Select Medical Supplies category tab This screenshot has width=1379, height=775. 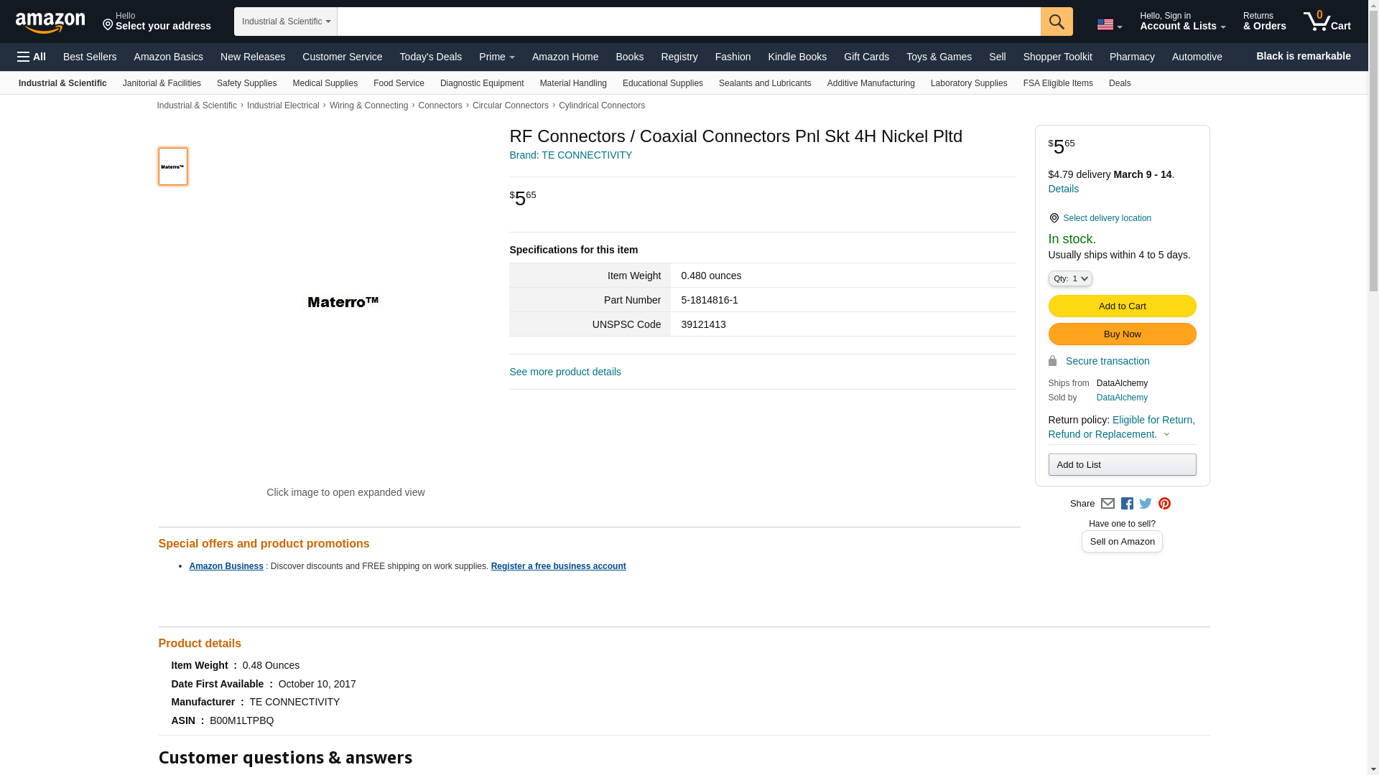(325, 83)
